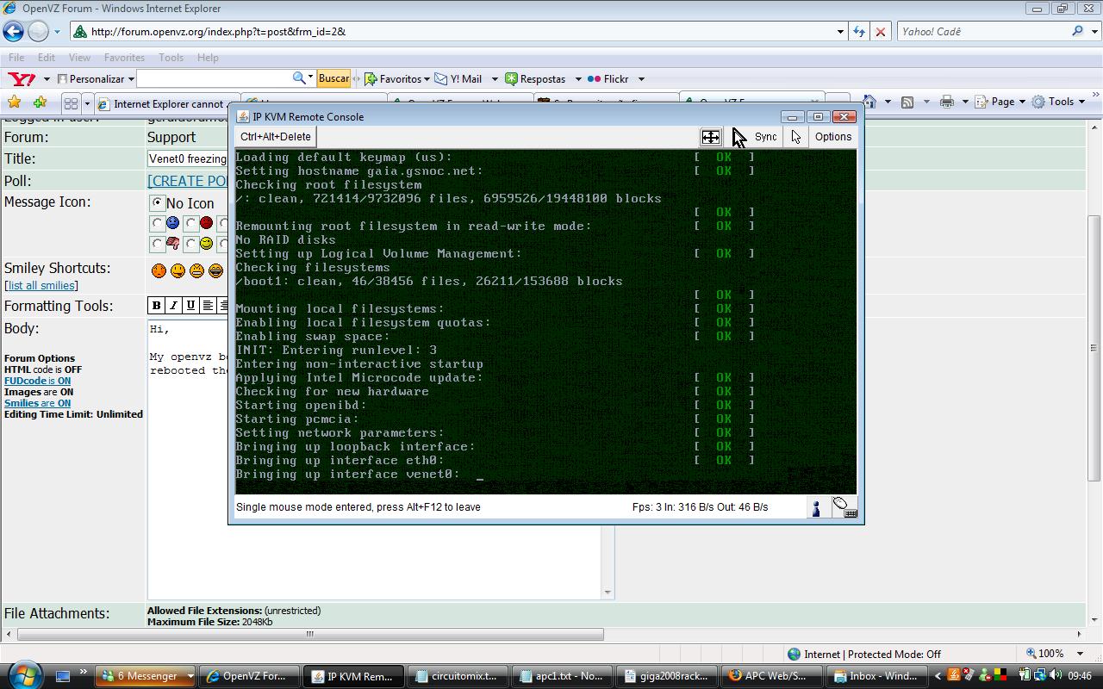Open the info icon in KVM status bar

pyautogui.click(x=816, y=508)
